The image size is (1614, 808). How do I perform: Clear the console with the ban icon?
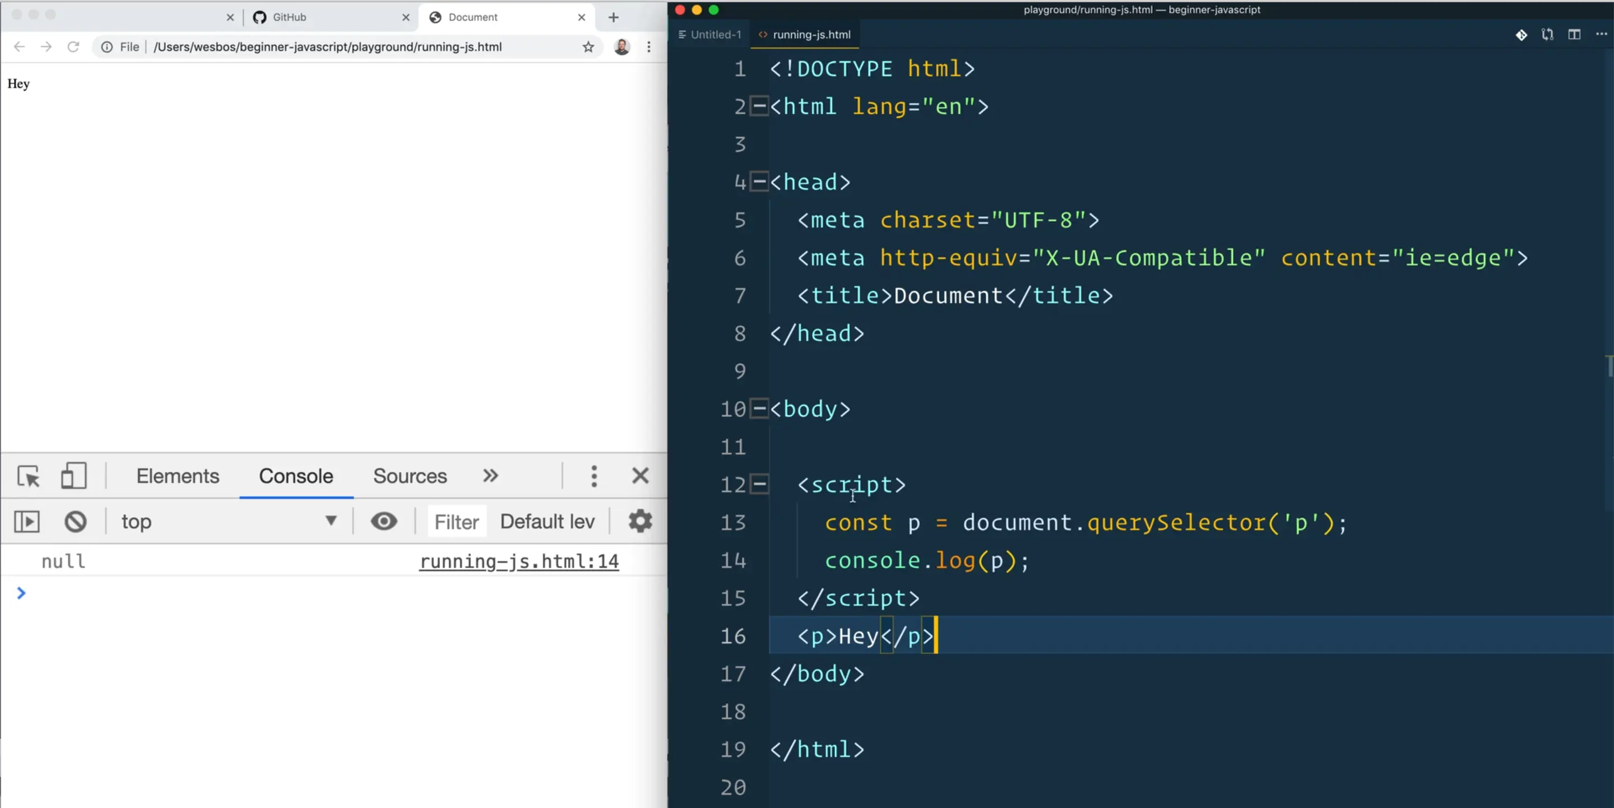point(75,521)
